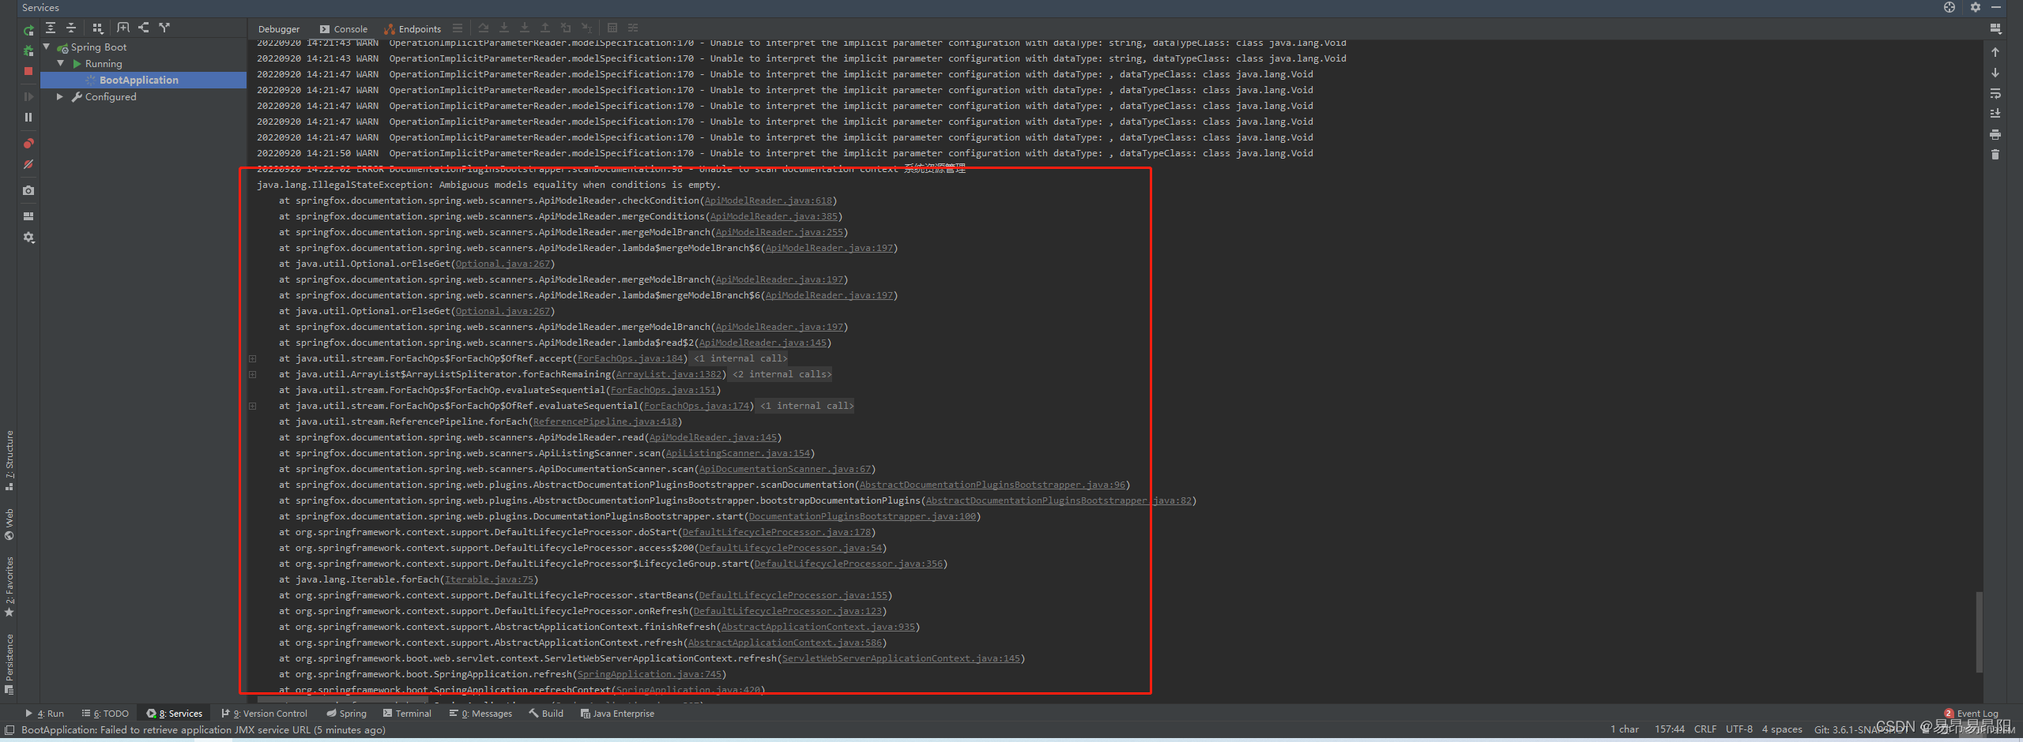This screenshot has height=742, width=2023.
Task: Switch to the Endpoints tab
Action: click(413, 29)
